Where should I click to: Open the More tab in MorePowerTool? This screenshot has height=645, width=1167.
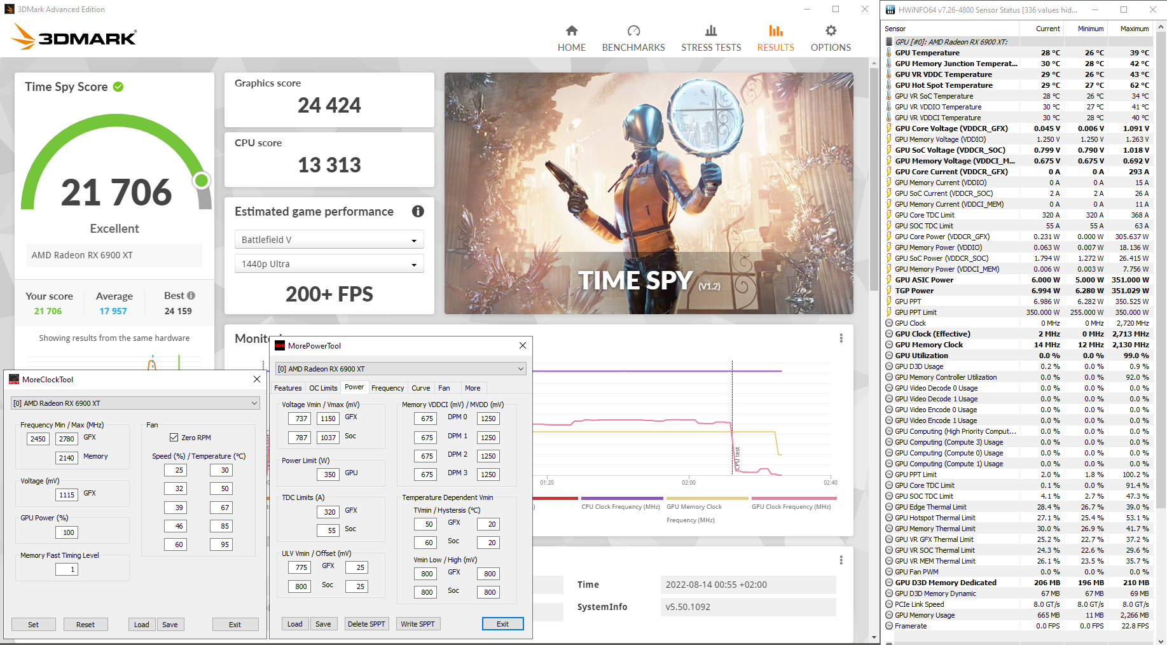(473, 388)
